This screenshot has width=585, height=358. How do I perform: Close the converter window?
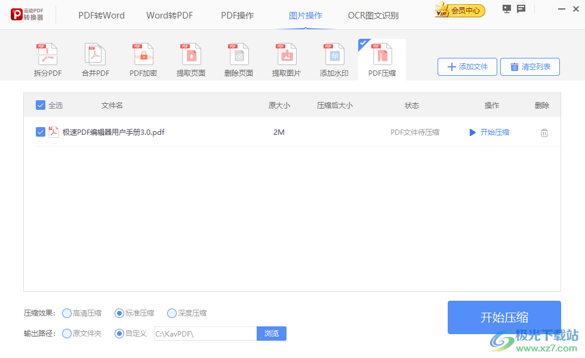575,9
